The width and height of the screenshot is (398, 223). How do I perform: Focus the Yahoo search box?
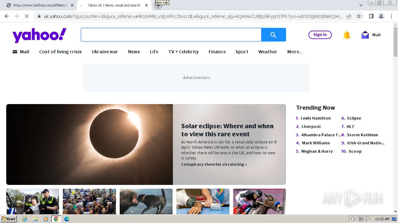tap(171, 35)
